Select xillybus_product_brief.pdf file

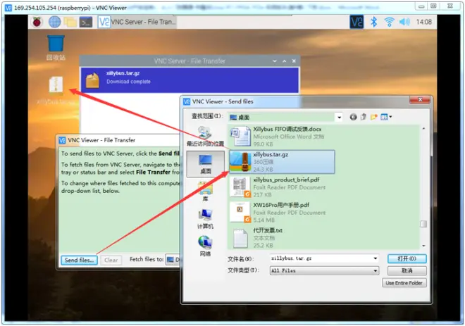coord(282,187)
